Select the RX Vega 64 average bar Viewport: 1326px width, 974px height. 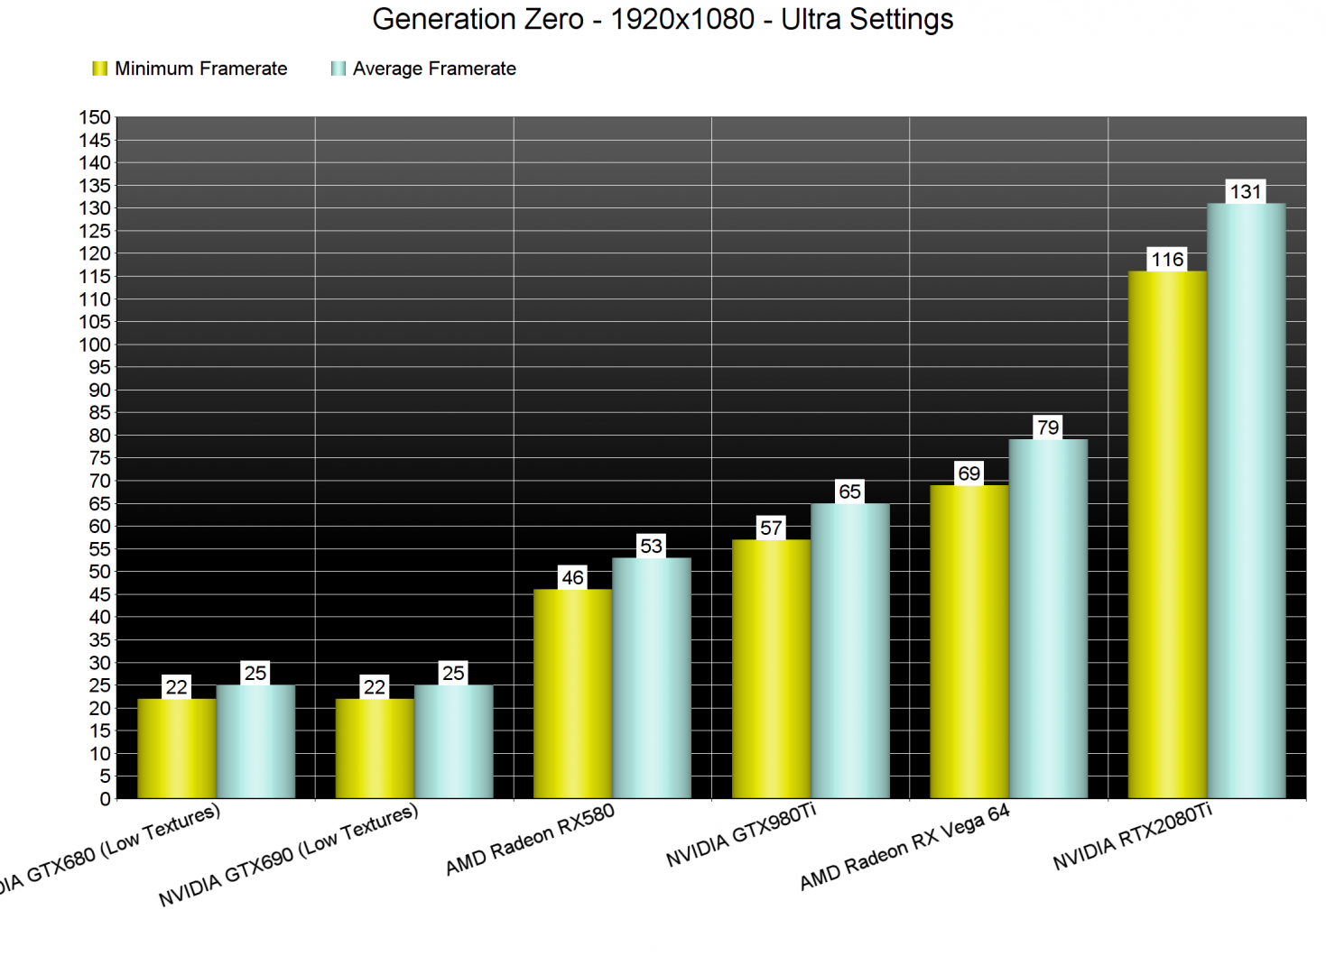click(1047, 619)
